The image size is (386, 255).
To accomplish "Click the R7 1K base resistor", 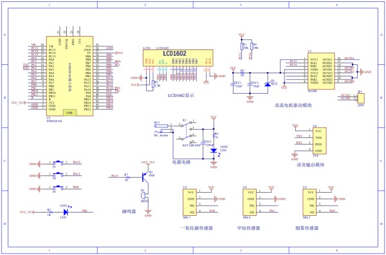I will (127, 177).
